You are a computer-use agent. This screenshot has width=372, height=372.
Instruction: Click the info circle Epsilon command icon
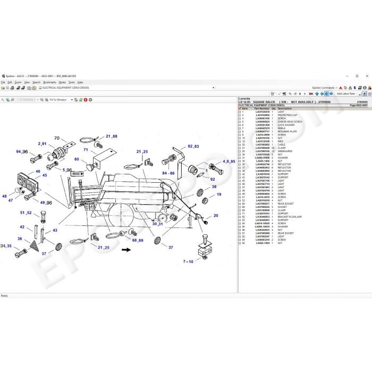pyautogui.click(x=365, y=88)
